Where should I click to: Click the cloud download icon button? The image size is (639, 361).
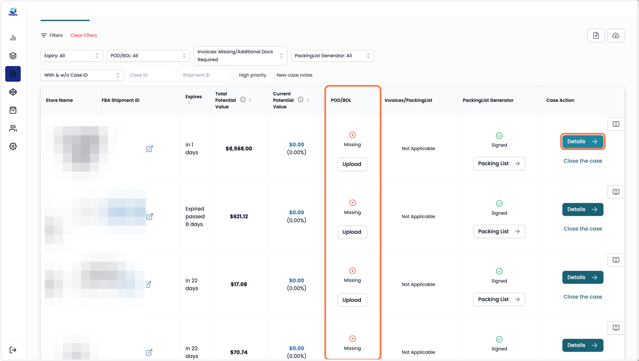tap(616, 36)
